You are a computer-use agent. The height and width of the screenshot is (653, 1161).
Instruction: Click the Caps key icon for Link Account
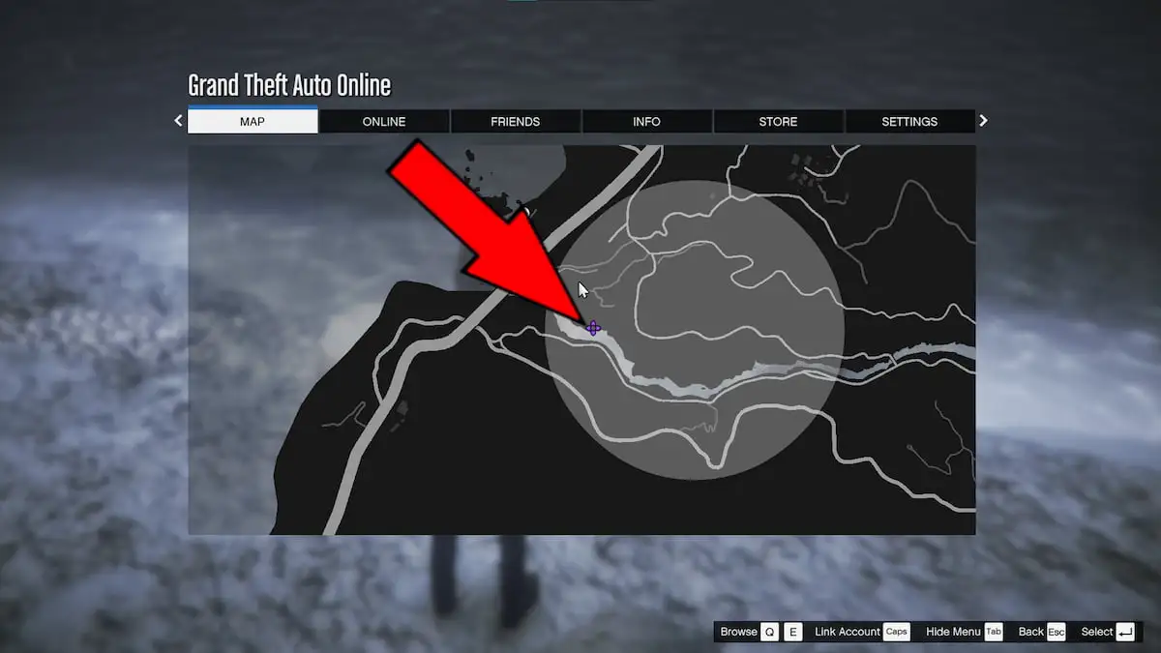click(x=897, y=632)
